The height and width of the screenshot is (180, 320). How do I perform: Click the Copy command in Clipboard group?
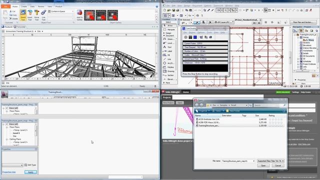pyautogui.click(x=13, y=15)
